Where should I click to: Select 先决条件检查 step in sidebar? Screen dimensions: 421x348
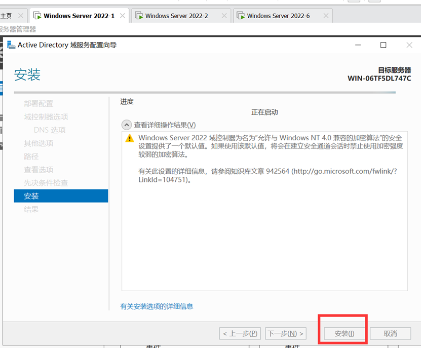click(x=46, y=182)
